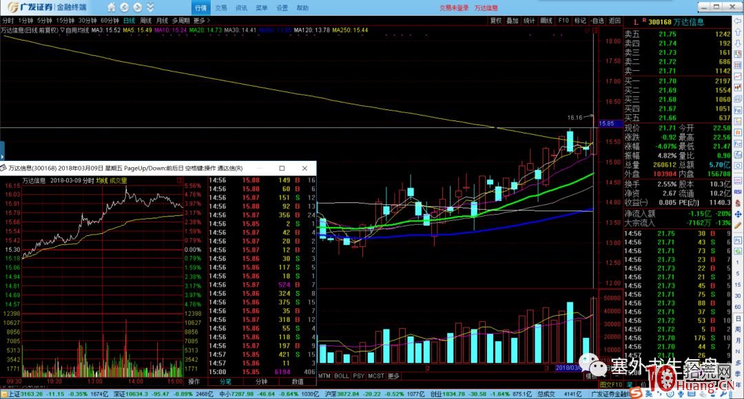Select the BOLL indicator tab
Viewport: 744px width, 399px height.
pos(342,376)
